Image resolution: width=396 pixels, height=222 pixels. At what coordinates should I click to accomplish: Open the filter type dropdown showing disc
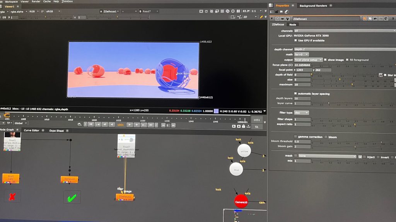pos(301,113)
